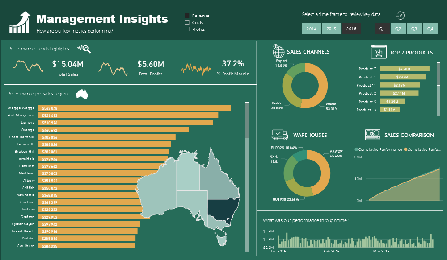447x260 pixels.
Task: Click the delivery truck Warehouses icon
Action: pyautogui.click(x=280, y=135)
